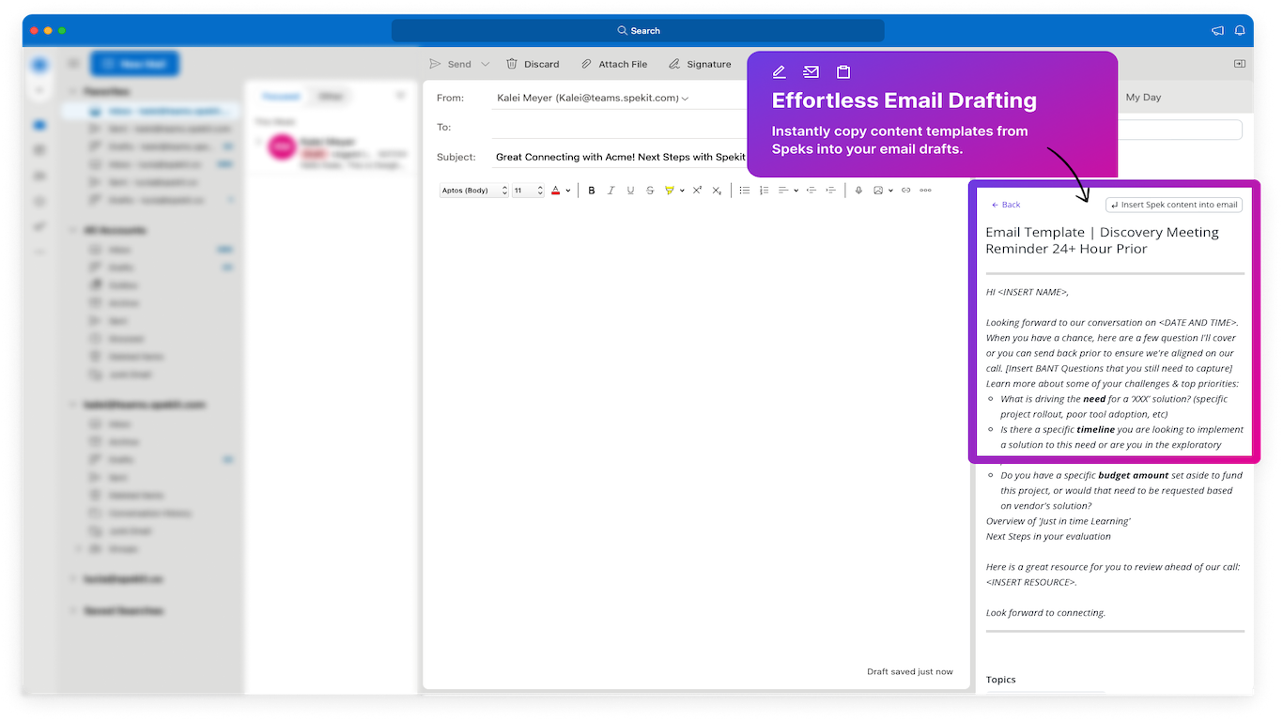Click Insert Spek content into email
Viewport: 1283px width, 721px height.
[1174, 205]
